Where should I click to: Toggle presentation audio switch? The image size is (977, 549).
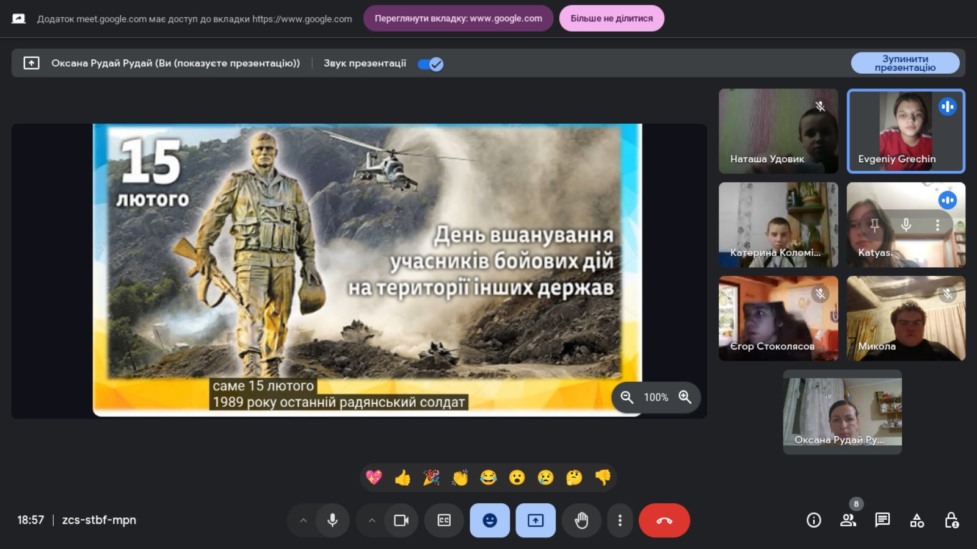[430, 63]
